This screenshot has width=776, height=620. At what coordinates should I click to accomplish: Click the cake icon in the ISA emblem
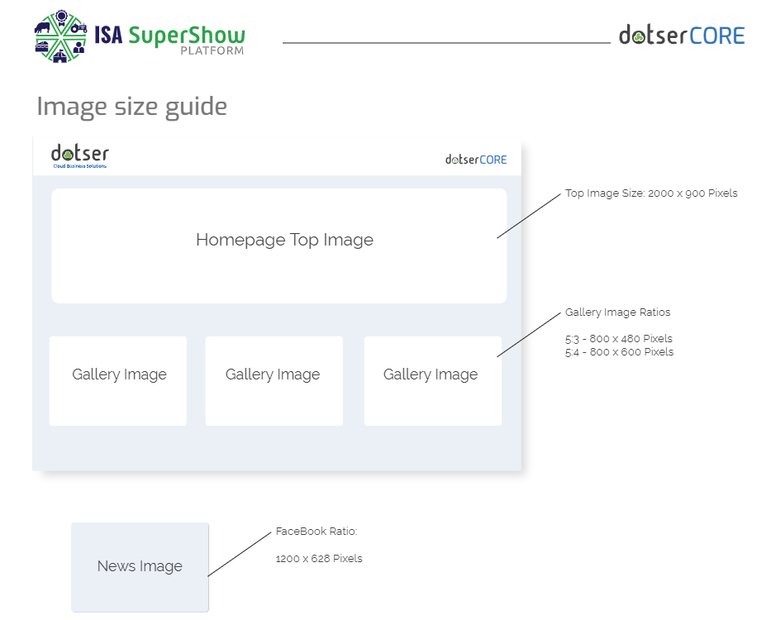tap(43, 48)
